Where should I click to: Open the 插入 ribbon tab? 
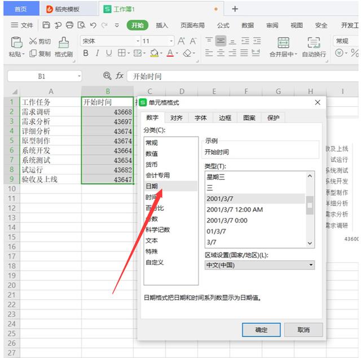point(162,25)
